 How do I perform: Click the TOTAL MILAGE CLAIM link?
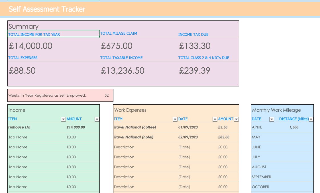coord(119,33)
